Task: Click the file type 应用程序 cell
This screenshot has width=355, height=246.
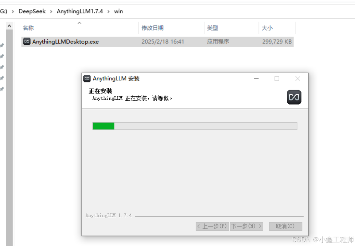Action: [x=218, y=42]
